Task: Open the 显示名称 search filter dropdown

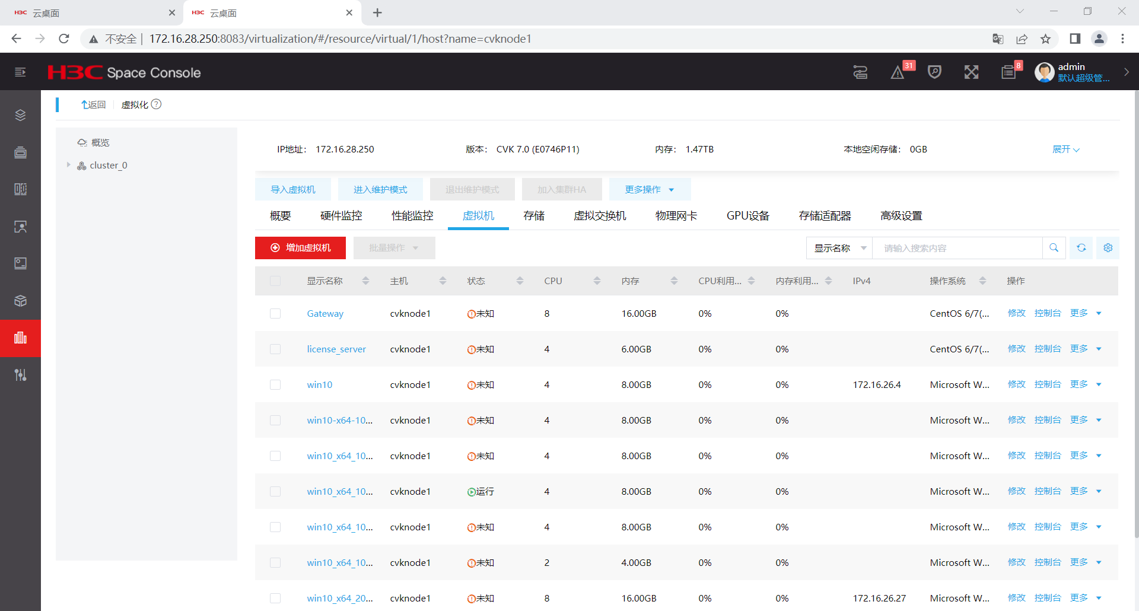Action: [839, 248]
